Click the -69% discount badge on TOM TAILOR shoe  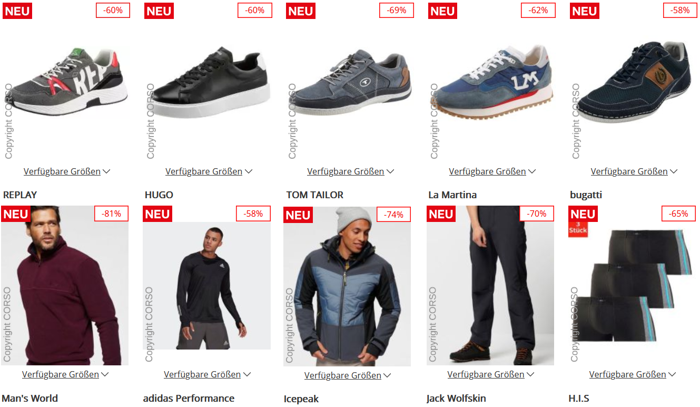tap(396, 10)
